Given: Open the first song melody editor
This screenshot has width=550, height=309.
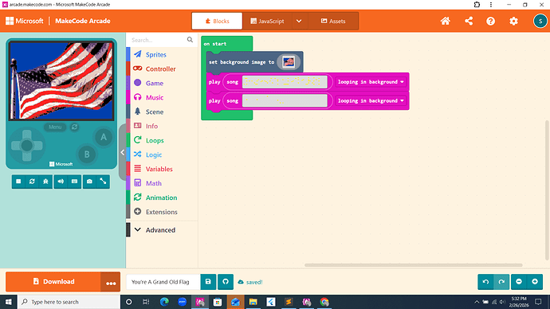Looking at the screenshot, I should click(x=285, y=82).
